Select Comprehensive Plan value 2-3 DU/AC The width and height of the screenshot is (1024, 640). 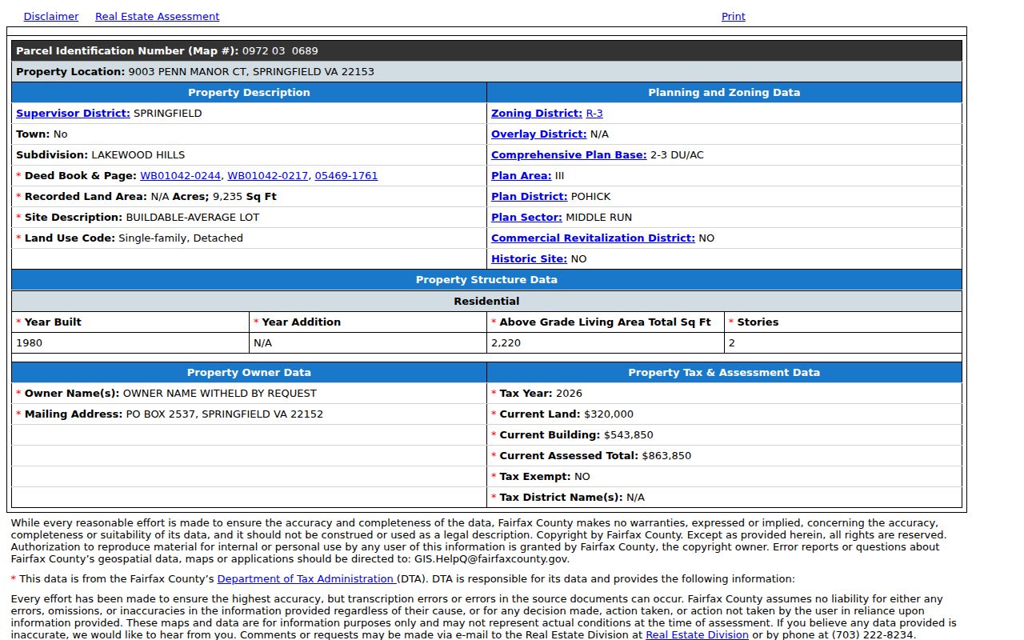pos(677,154)
